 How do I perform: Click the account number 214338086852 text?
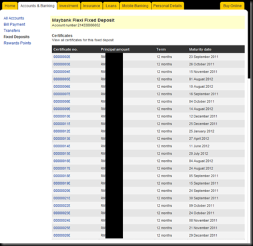76,25
